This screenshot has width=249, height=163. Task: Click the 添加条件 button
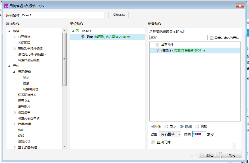pyautogui.click(x=119, y=15)
